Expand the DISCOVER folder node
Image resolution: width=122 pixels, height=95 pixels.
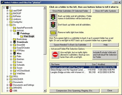pyautogui.click(x=7, y=79)
